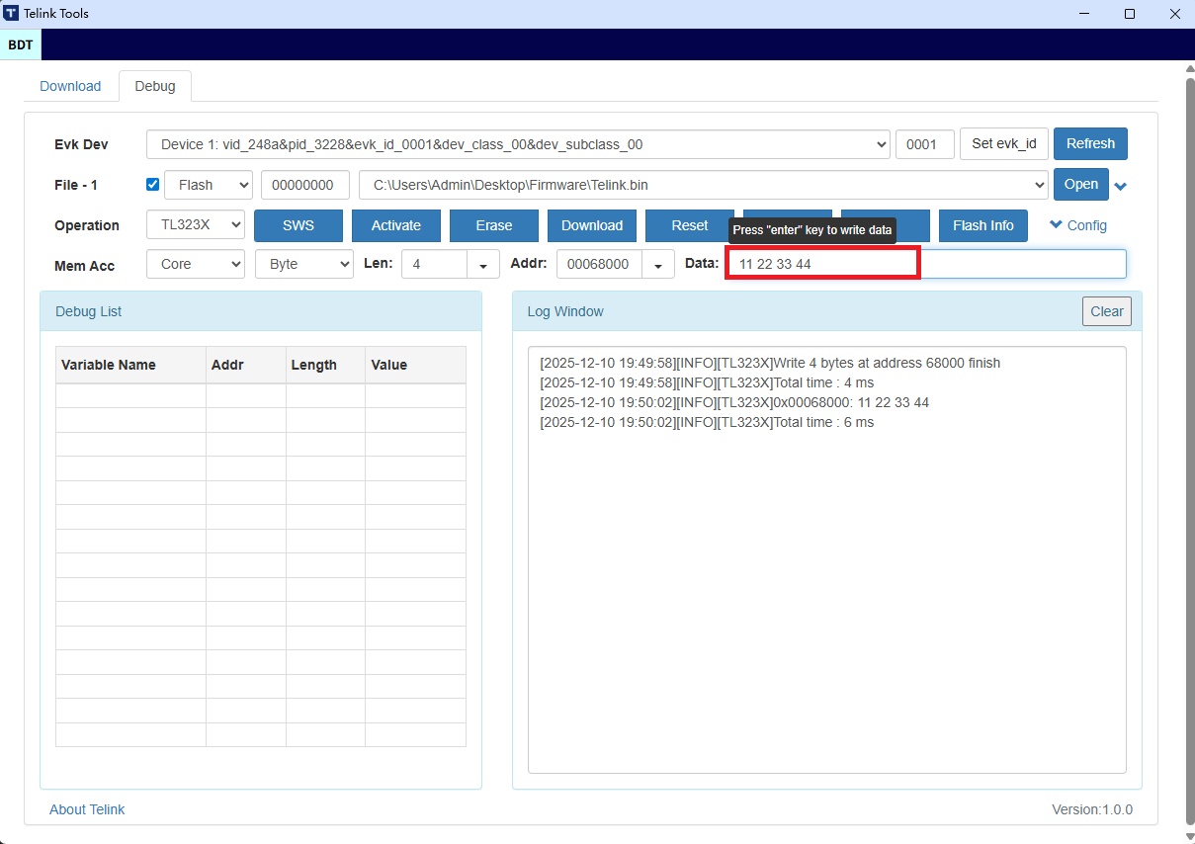
Task: Change the TL323X operation chip dropdown
Action: click(195, 224)
